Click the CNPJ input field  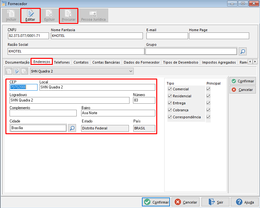click(x=28, y=36)
